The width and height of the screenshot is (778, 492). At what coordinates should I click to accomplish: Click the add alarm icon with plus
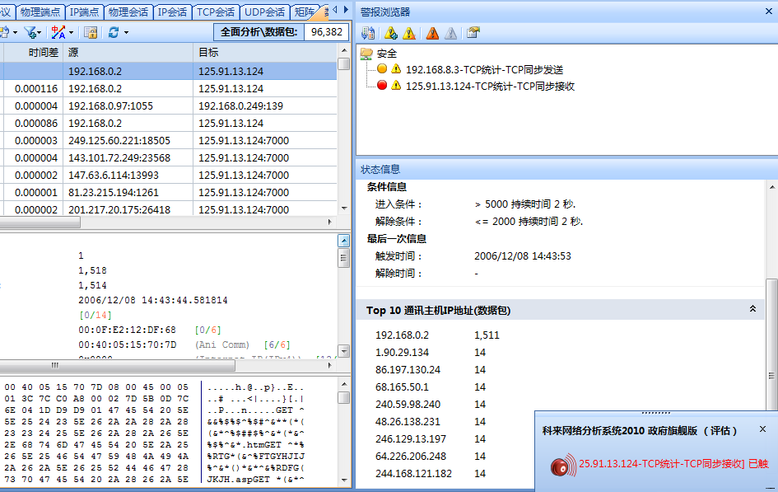pos(390,33)
